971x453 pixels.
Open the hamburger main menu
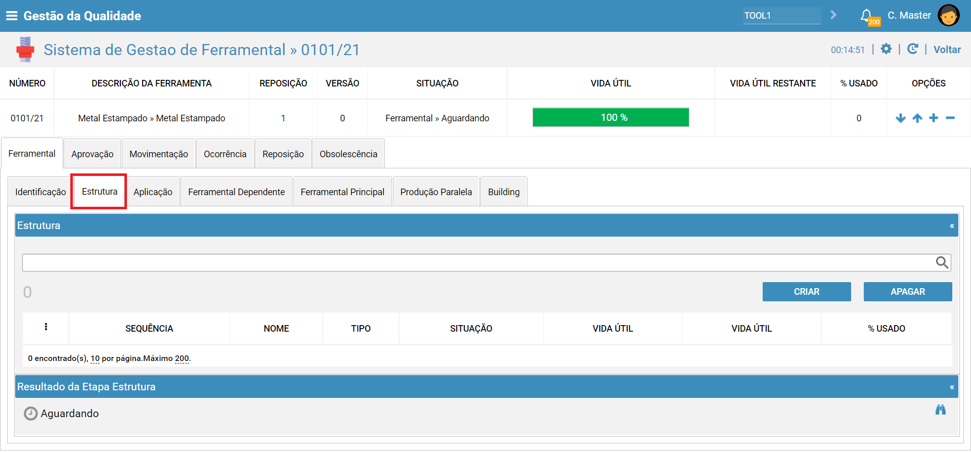click(12, 16)
